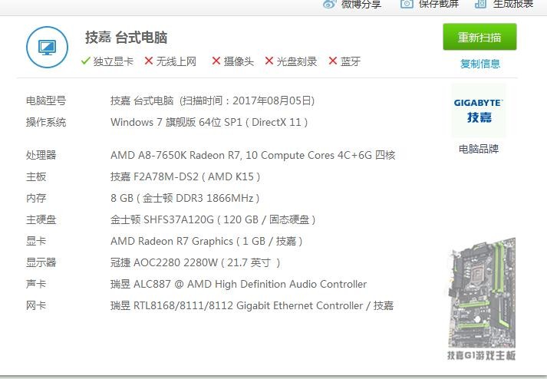Screen dimensions: 547x379
Task: Click the 保存截屏 screenshot option
Action: (x=430, y=4)
